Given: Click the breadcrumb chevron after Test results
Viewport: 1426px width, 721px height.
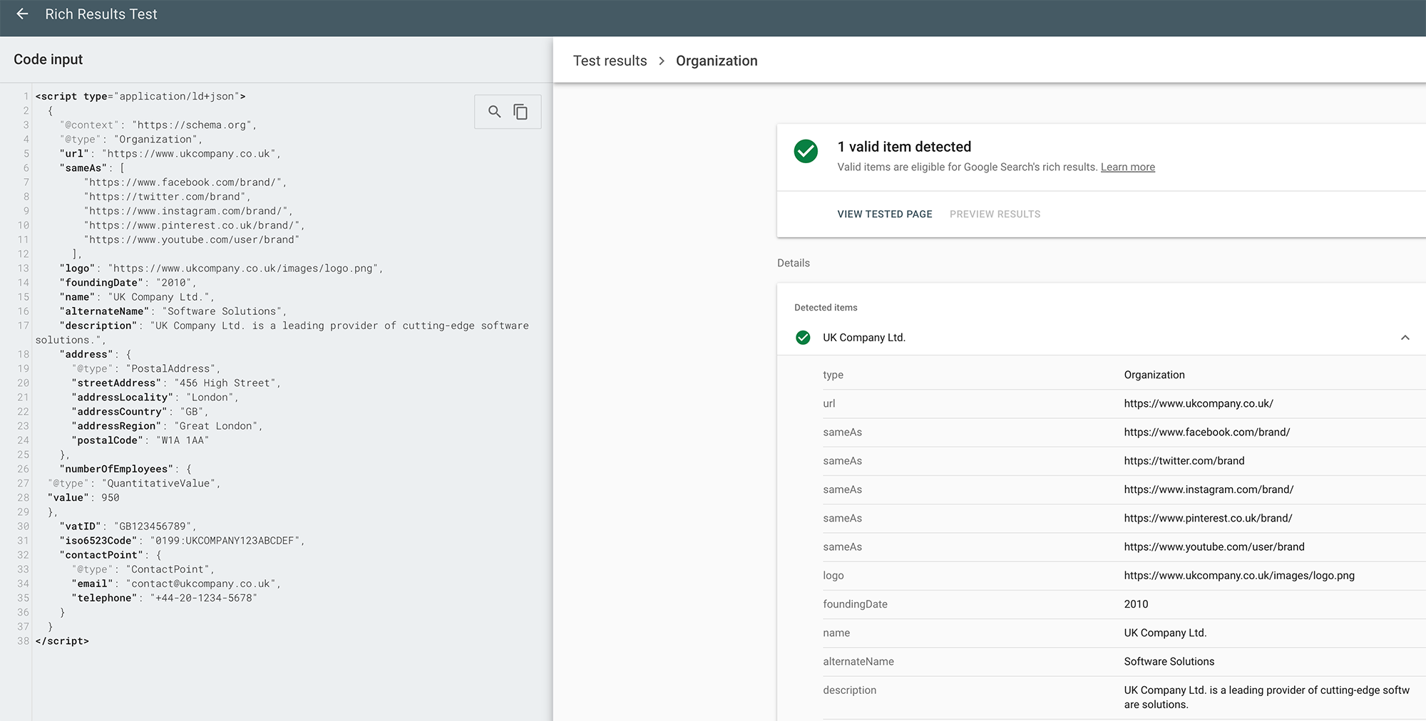Looking at the screenshot, I should tap(662, 61).
